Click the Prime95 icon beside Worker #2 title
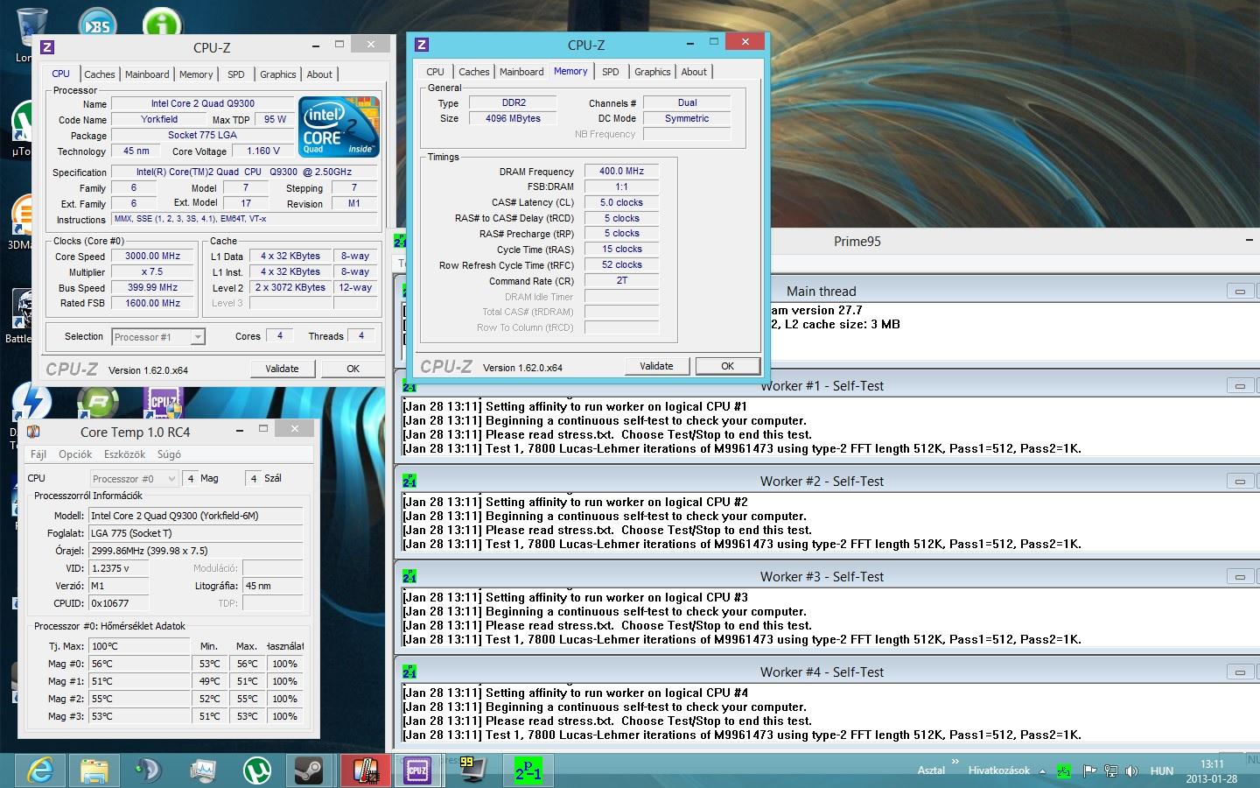This screenshot has height=788, width=1260. (x=409, y=481)
